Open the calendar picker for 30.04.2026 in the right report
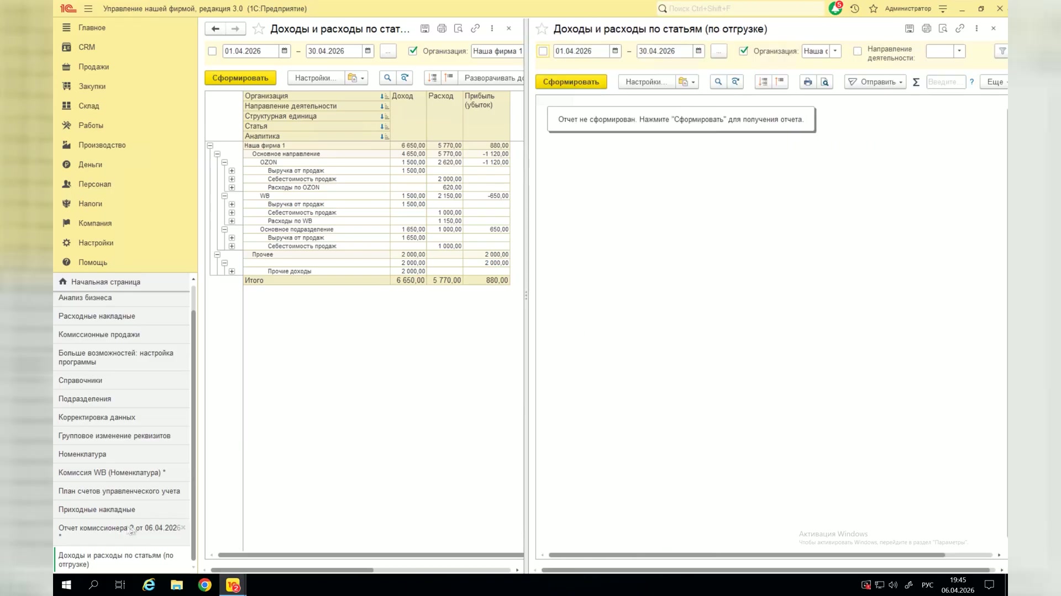 click(x=698, y=51)
